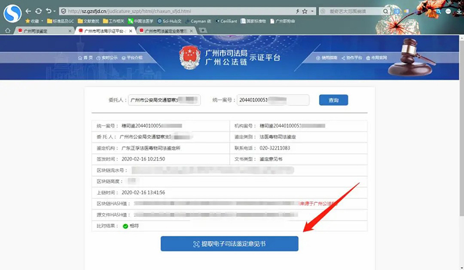Click the 鉴定意见书 document type text
Viewport: 464px width, 270px height.
[x=271, y=159]
